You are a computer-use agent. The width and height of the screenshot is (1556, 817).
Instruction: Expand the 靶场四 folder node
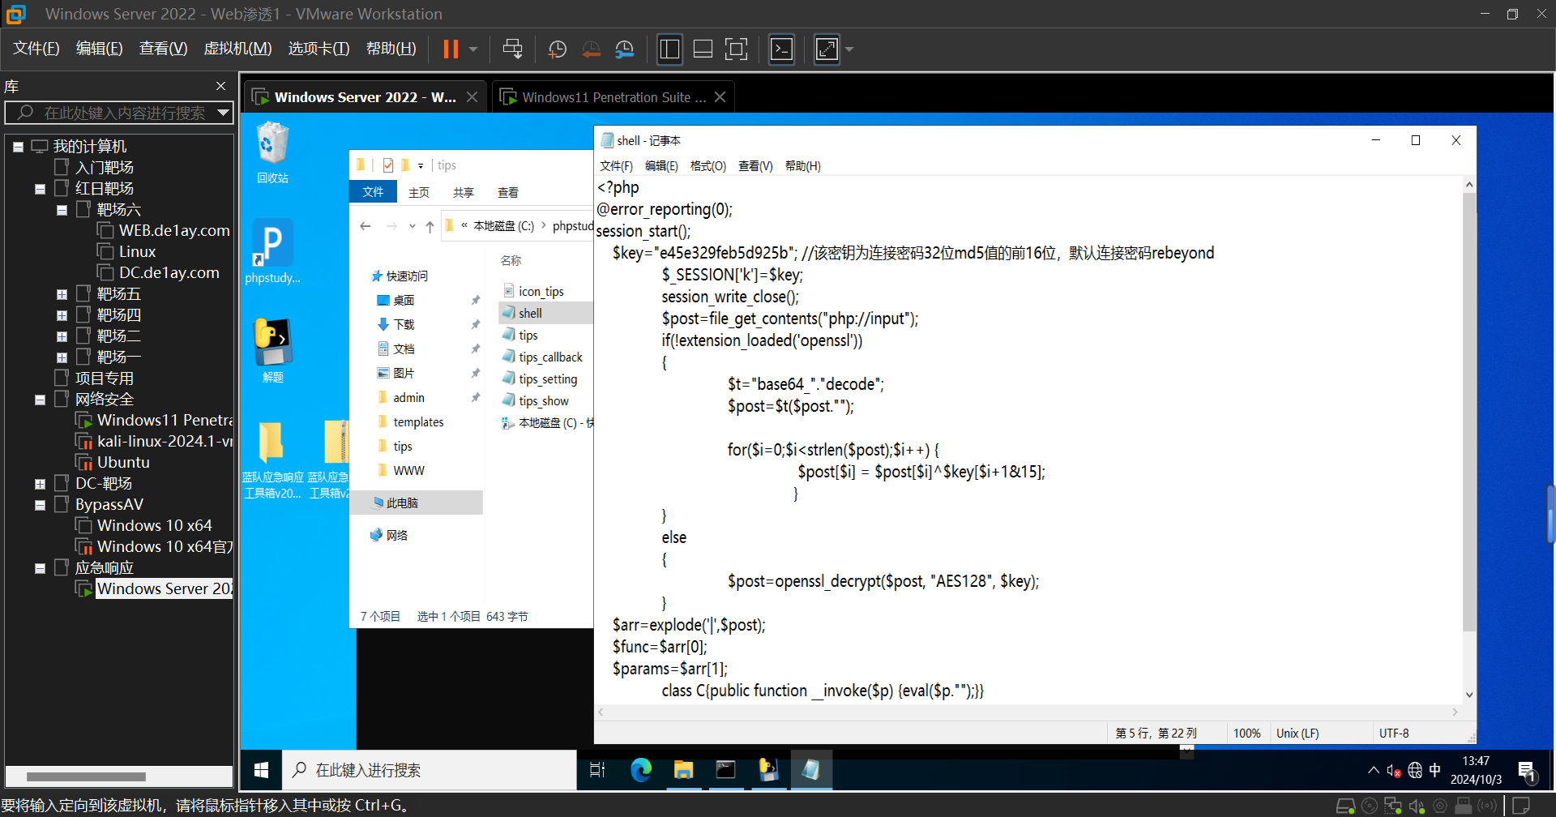coord(62,315)
